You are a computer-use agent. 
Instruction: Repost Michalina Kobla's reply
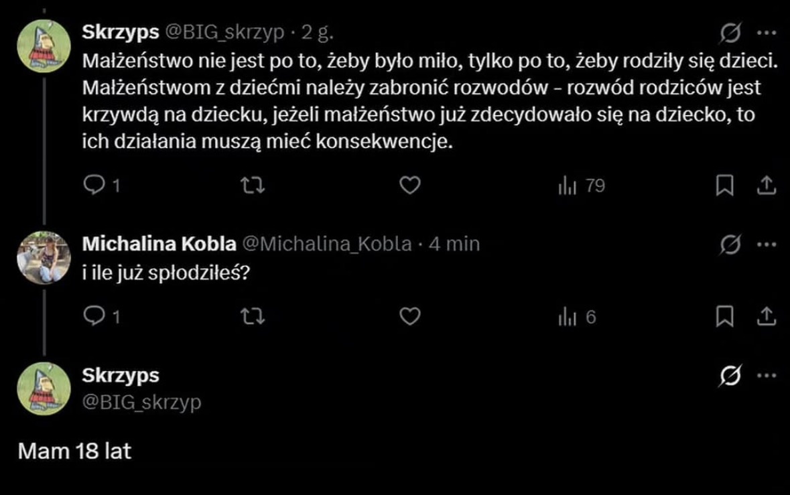click(x=253, y=317)
